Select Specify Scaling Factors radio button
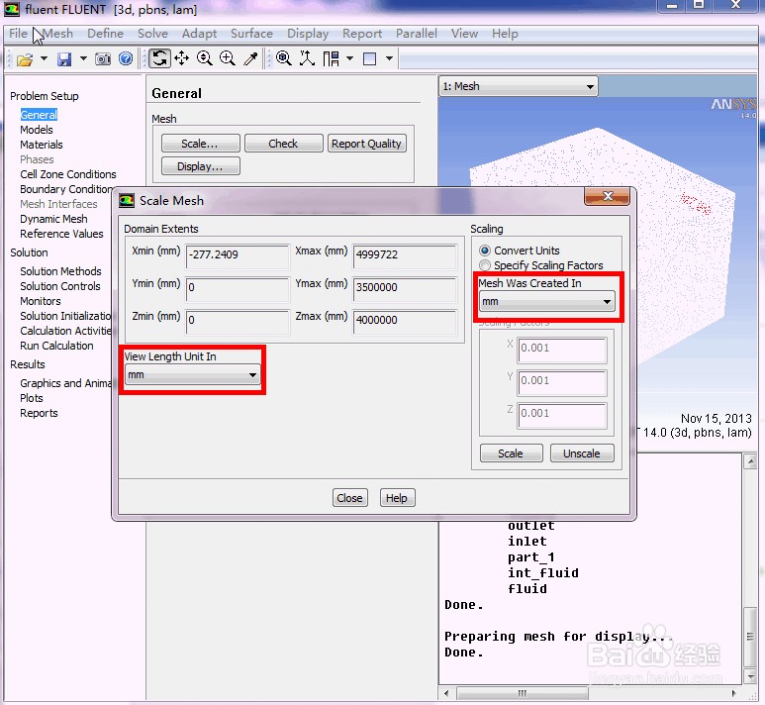The image size is (765, 705). click(485, 265)
